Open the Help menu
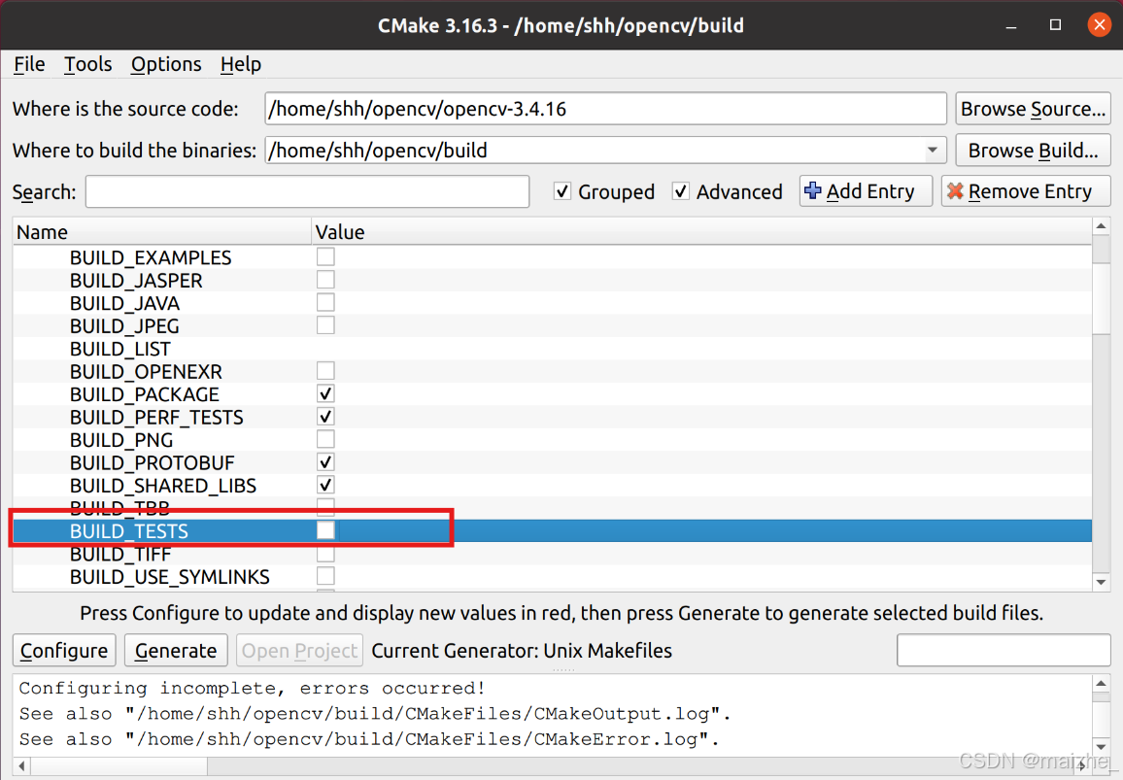The height and width of the screenshot is (780, 1123). (x=241, y=64)
